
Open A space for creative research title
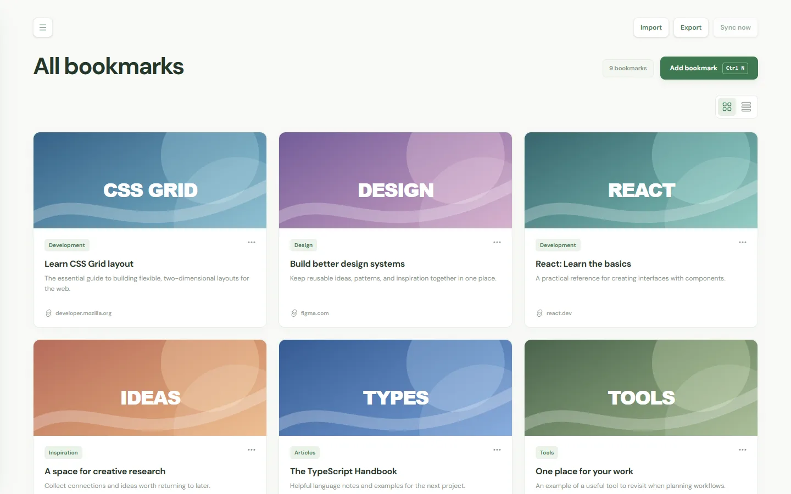tap(105, 471)
